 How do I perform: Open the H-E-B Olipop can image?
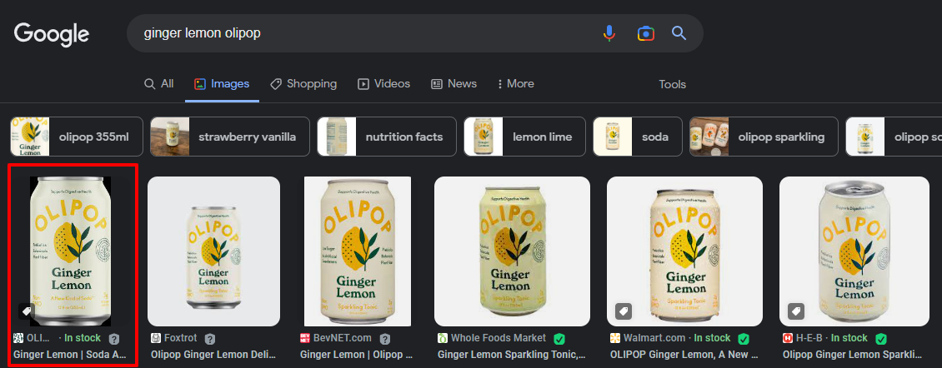(854, 251)
